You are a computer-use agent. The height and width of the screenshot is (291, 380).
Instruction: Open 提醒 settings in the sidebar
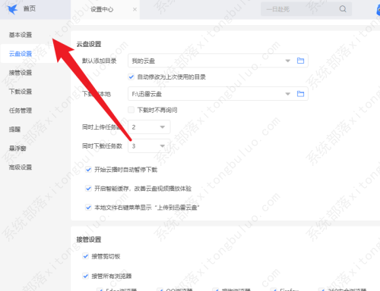tap(14, 130)
